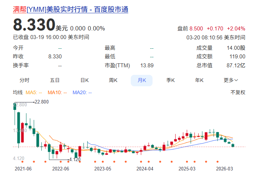Open the 满帮[YMM]美股实时行情 title link
Viewport: 264px width, 174px height.
coord(70,9)
